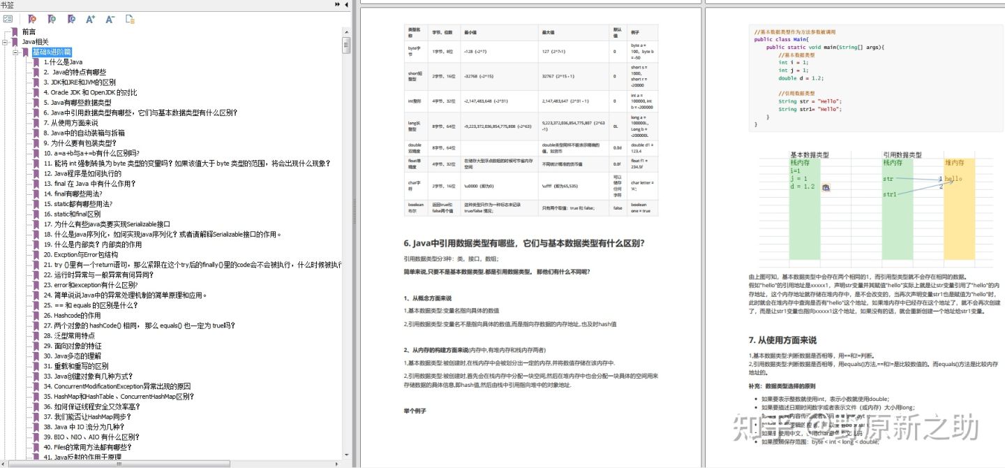The width and height of the screenshot is (1005, 468).
Task: Open bookmark 29. 面向对象的特征
Action: [72, 346]
